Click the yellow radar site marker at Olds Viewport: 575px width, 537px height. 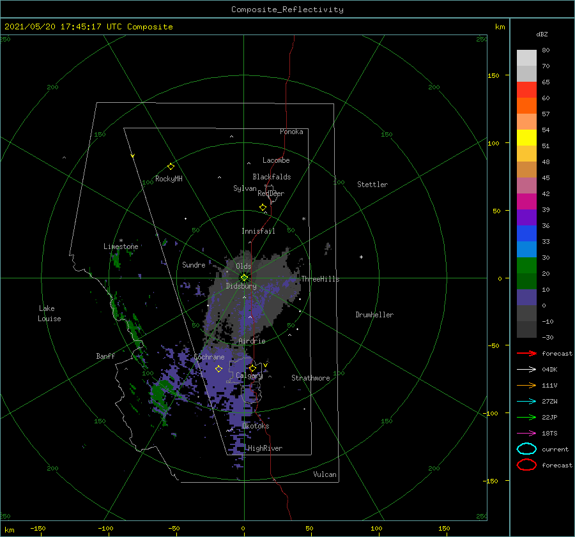pos(244,278)
